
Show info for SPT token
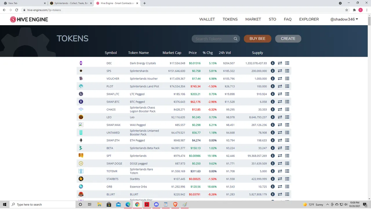tap(273, 156)
